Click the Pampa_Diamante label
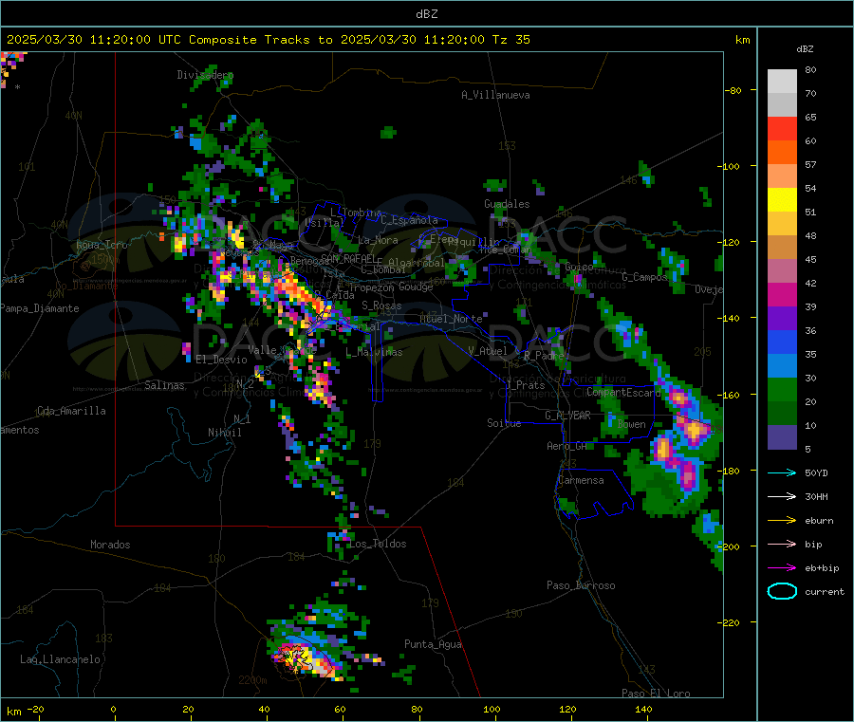 [x=39, y=308]
